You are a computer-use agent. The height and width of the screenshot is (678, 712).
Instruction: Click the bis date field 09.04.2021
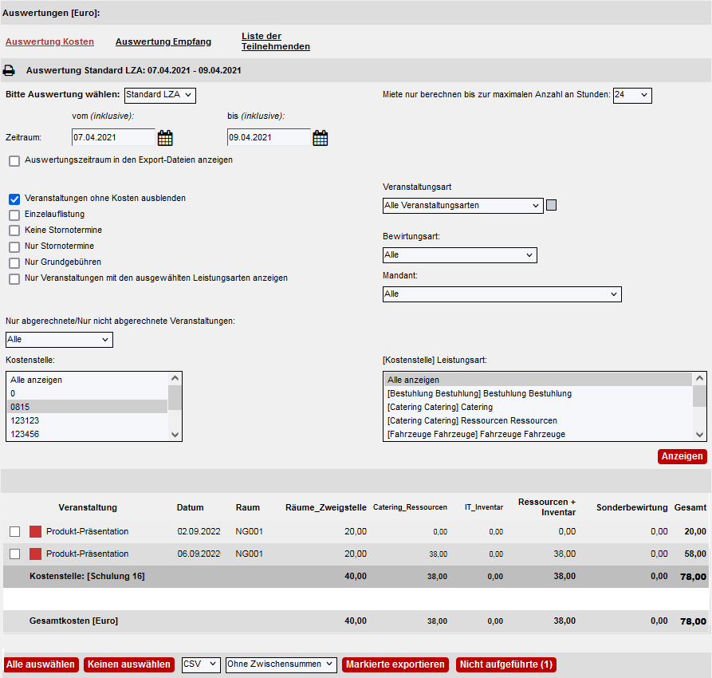[x=269, y=137]
